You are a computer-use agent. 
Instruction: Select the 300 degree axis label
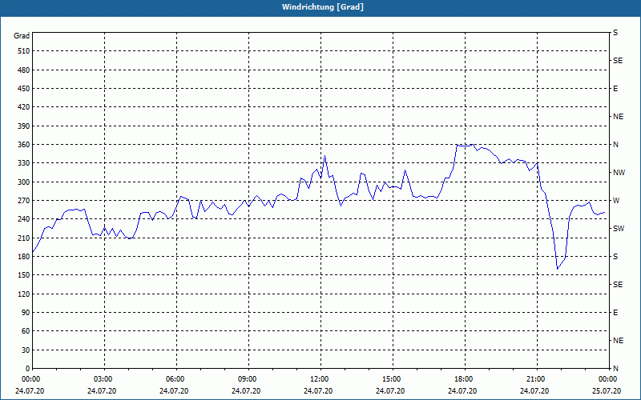(24, 182)
